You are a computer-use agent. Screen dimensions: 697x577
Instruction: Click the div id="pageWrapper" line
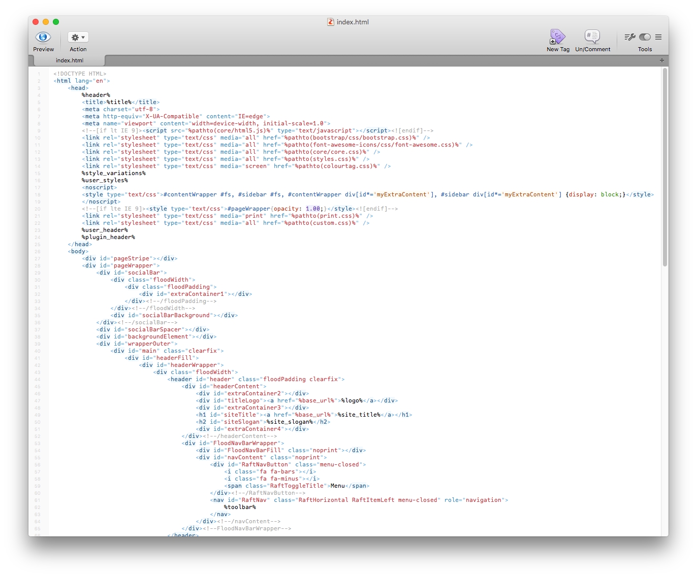click(x=121, y=265)
